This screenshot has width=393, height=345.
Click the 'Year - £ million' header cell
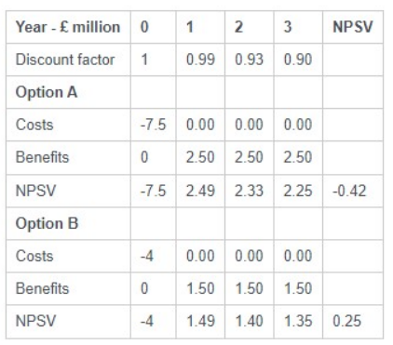(x=68, y=27)
